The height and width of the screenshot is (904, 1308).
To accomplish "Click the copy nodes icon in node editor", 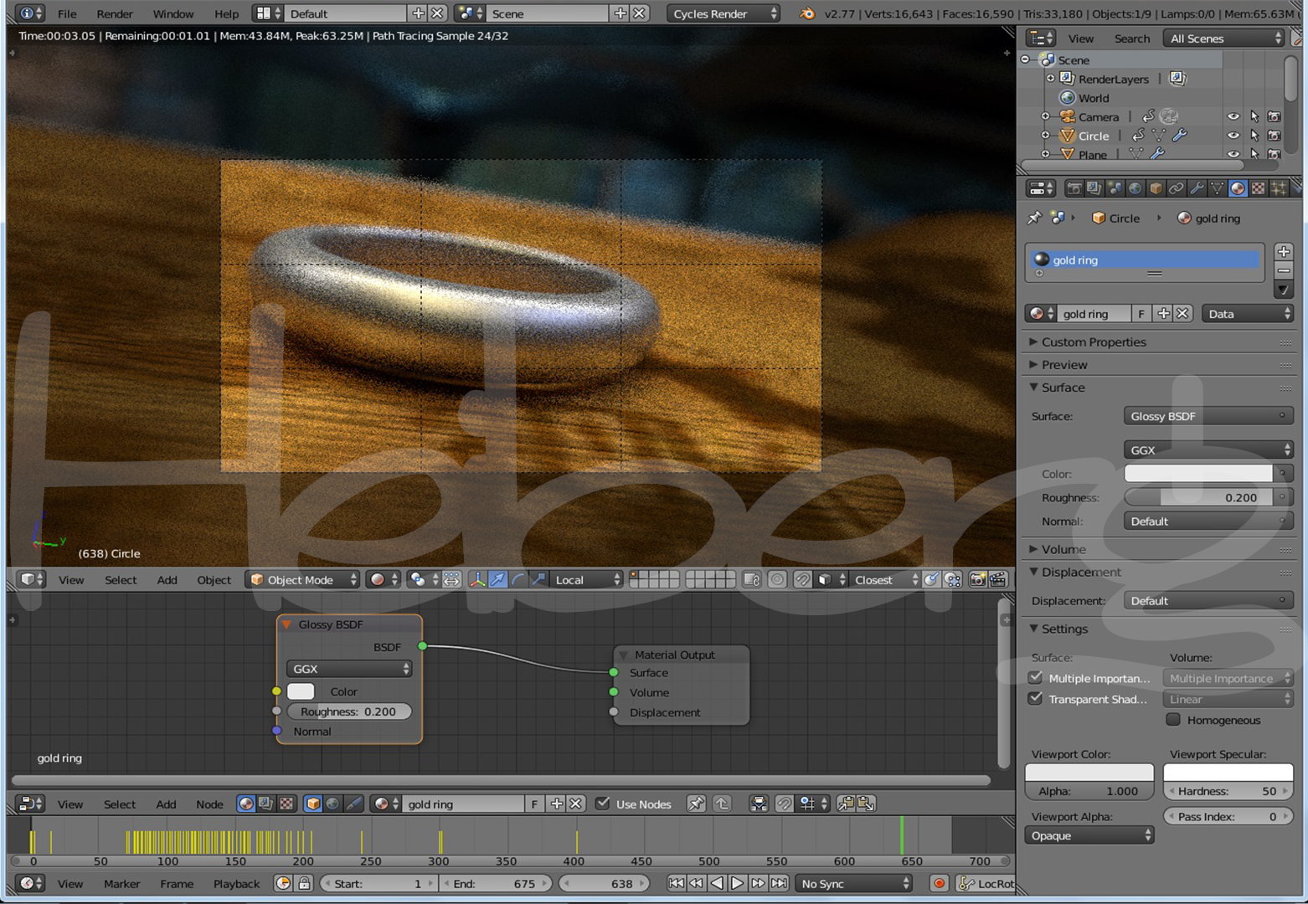I will [846, 804].
